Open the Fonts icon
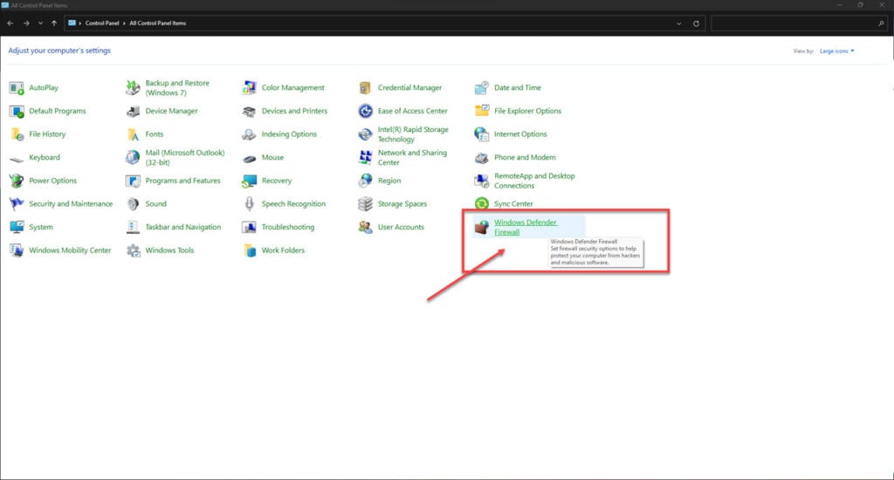The image size is (894, 480). 133,134
